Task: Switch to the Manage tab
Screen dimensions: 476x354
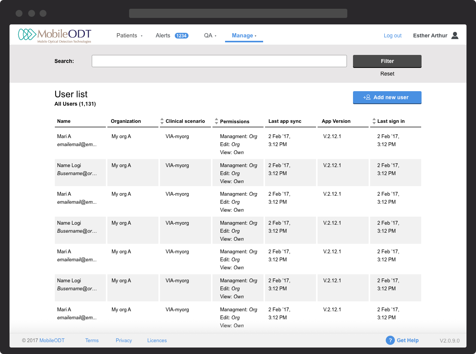Action: tap(242, 35)
